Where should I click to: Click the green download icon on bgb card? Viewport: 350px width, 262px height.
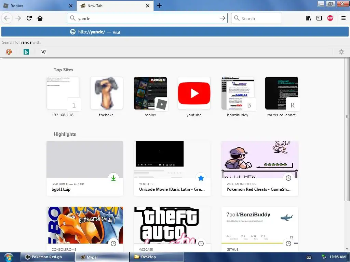(113, 178)
